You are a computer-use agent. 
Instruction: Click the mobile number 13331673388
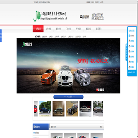point(97,15)
